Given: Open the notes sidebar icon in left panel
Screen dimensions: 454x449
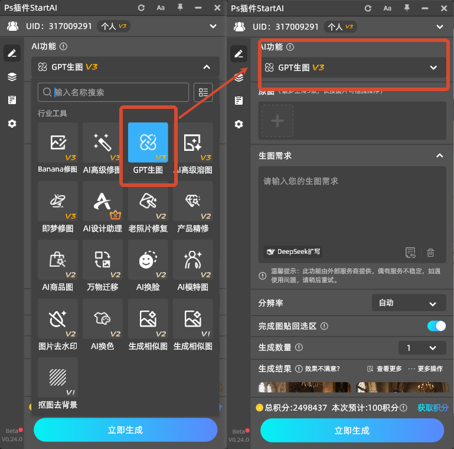Looking at the screenshot, I should click(12, 100).
